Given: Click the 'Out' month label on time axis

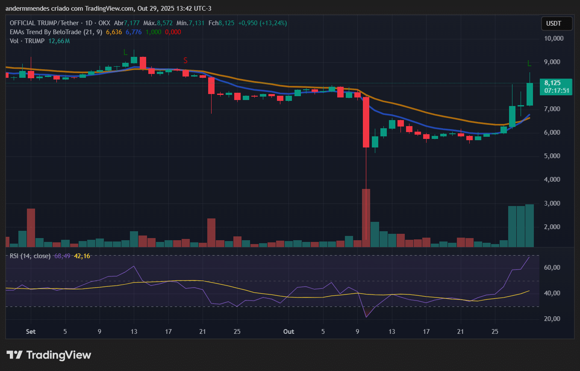Looking at the screenshot, I should click(289, 331).
